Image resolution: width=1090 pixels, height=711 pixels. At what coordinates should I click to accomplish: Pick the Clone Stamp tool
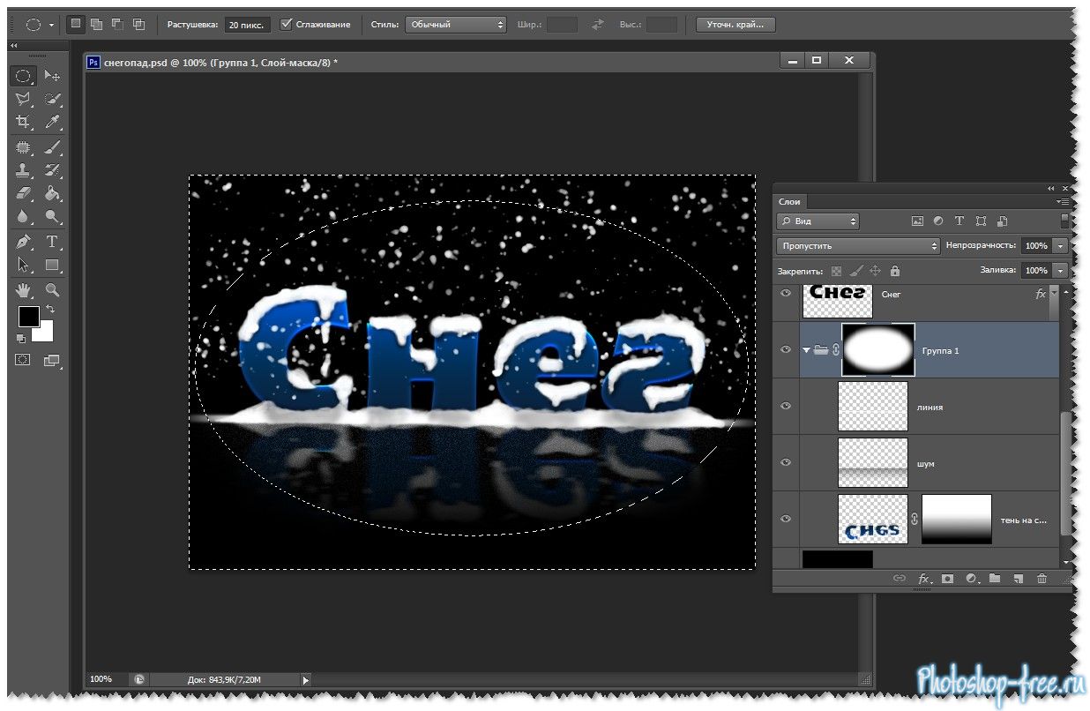click(24, 170)
